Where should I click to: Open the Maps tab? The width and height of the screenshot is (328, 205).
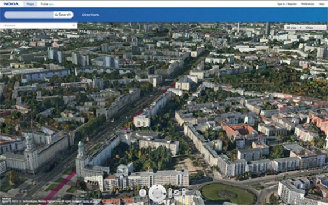pos(30,4)
